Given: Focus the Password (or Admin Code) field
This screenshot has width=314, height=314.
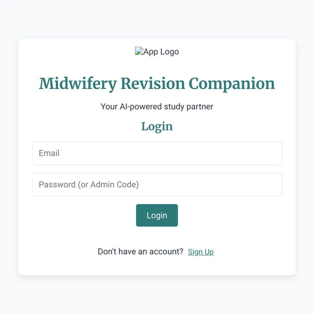Looking at the screenshot, I should [157, 184].
